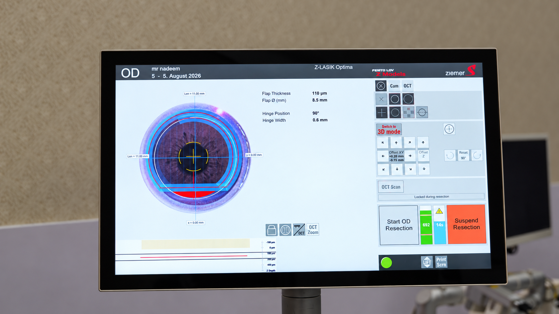Click Switch to 3D mode
Image resolution: width=559 pixels, height=314 pixels.
pyautogui.click(x=389, y=129)
